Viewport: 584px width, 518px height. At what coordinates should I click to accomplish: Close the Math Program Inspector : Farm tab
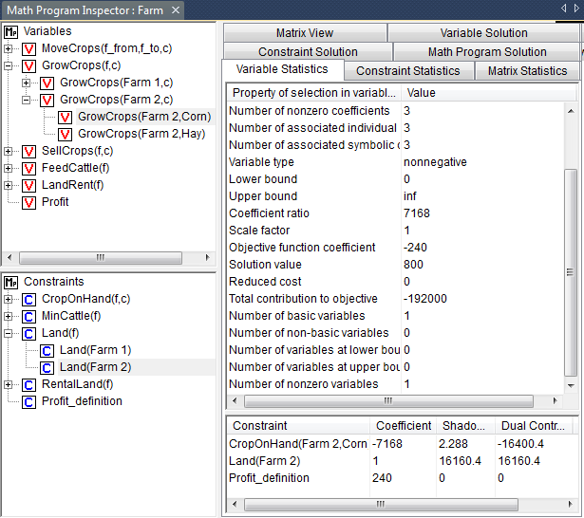(176, 10)
